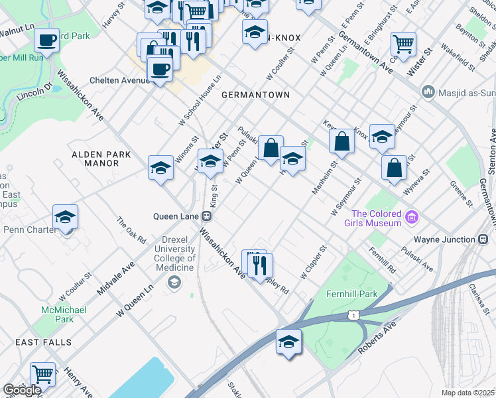This screenshot has height=398, width=496.
Task: Click the Fernhill Rd street label
Action: (x=383, y=261)
